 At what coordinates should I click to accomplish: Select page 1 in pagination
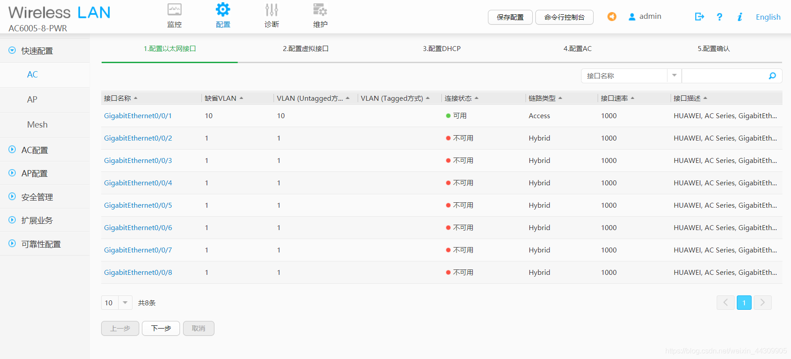(744, 303)
